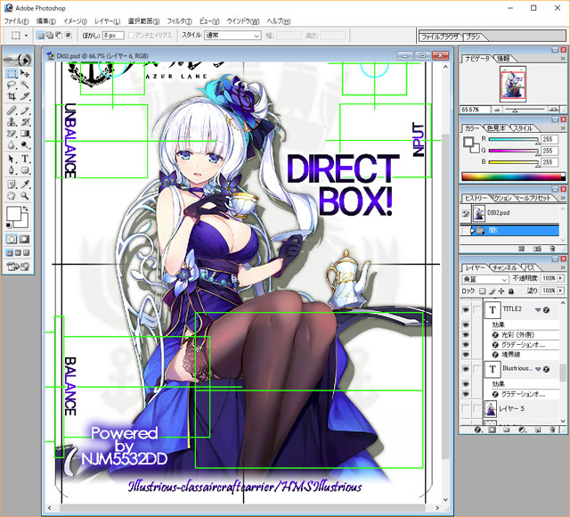This screenshot has height=517, width=570.
Task: Select the Magic Wand tool
Action: [x=25, y=85]
